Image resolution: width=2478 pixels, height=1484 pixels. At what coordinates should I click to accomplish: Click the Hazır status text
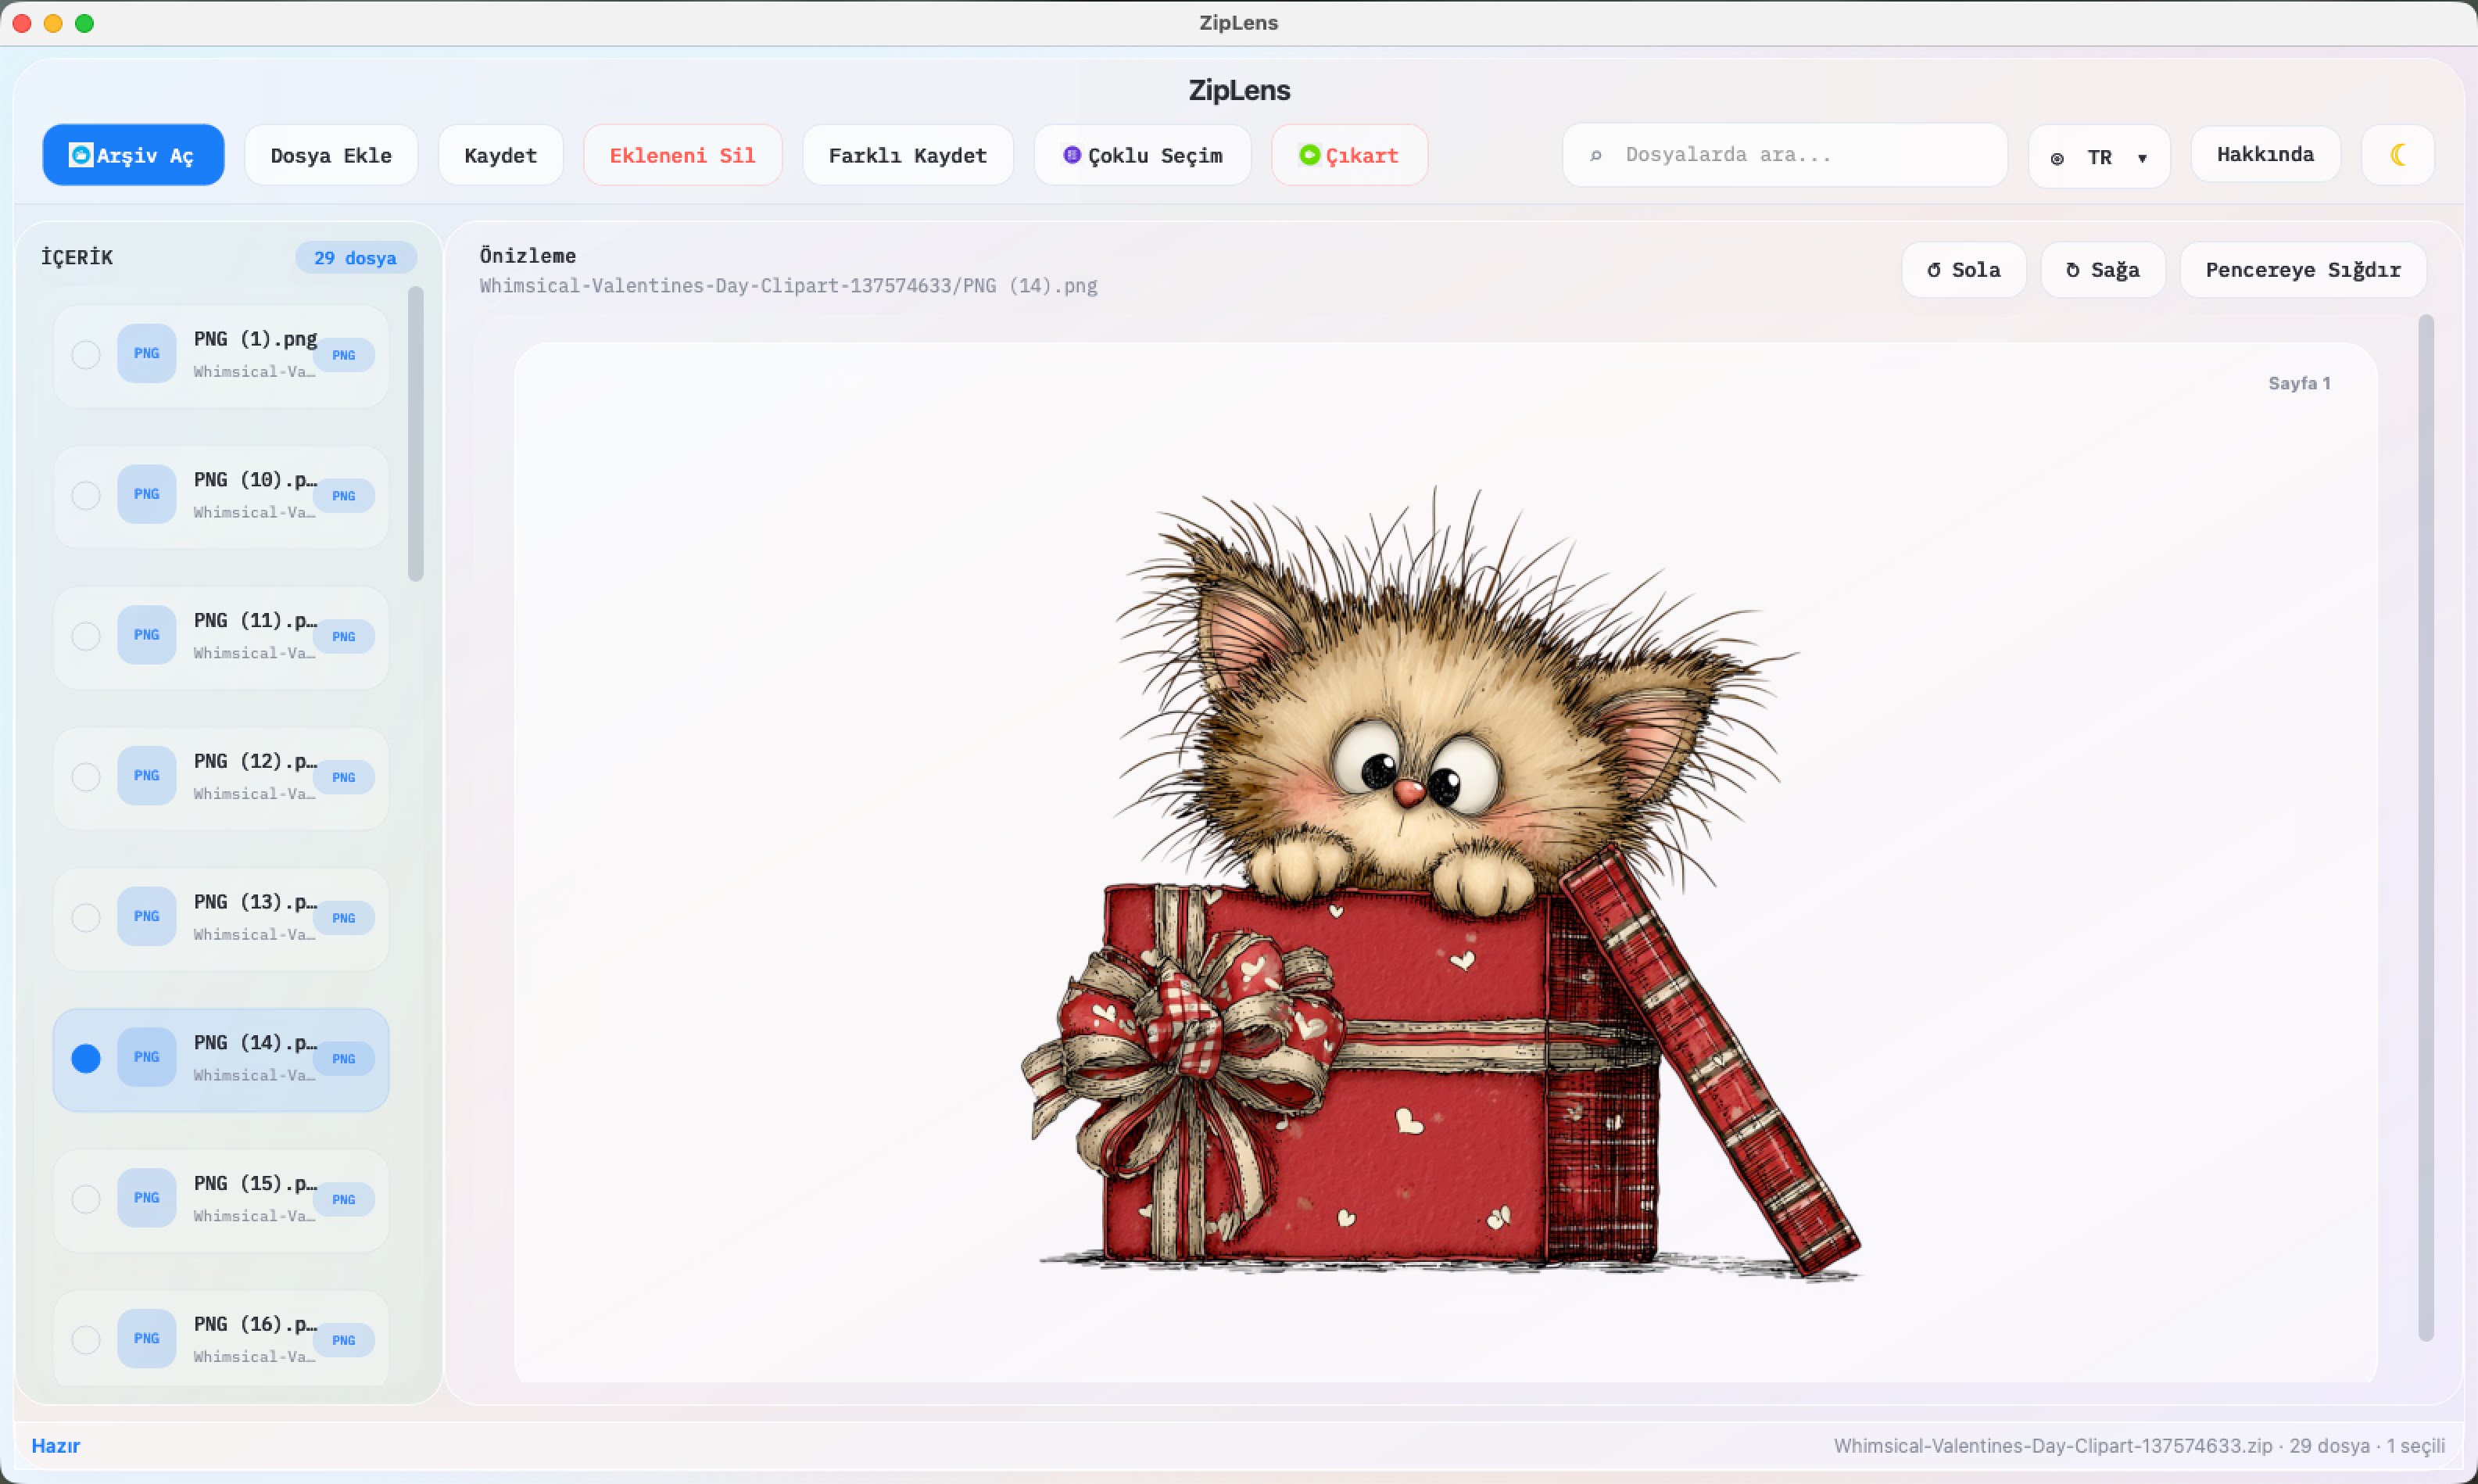[56, 1446]
